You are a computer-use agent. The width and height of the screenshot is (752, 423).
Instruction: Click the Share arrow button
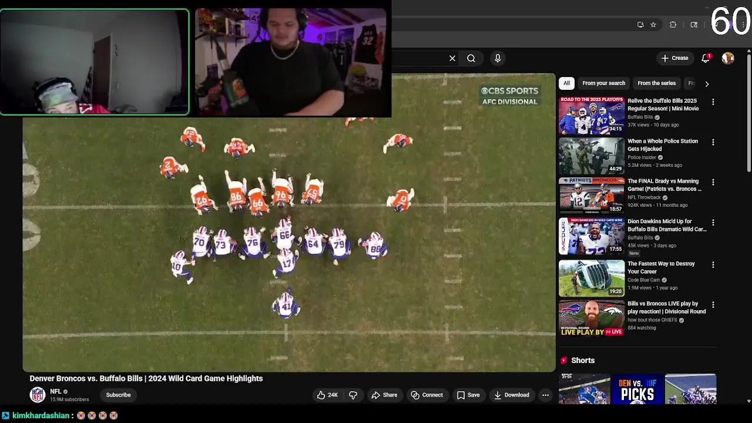384,395
